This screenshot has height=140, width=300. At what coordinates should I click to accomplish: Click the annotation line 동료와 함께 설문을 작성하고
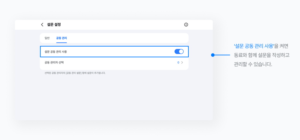point(262,55)
